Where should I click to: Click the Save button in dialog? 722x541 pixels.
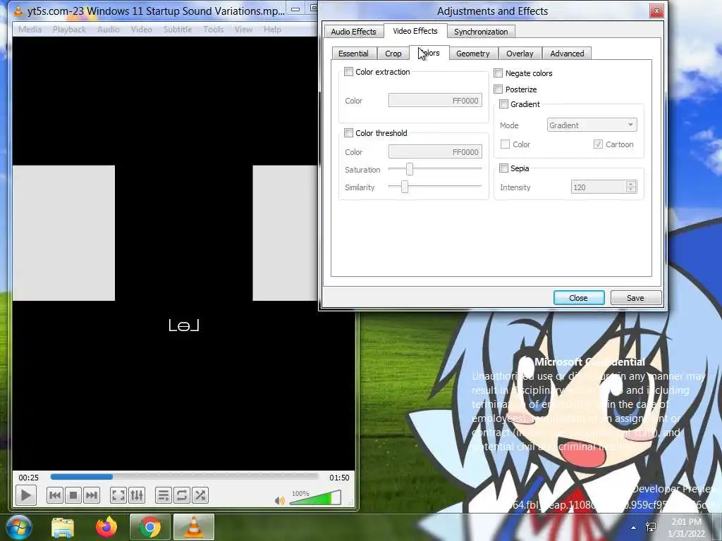pyautogui.click(x=635, y=298)
